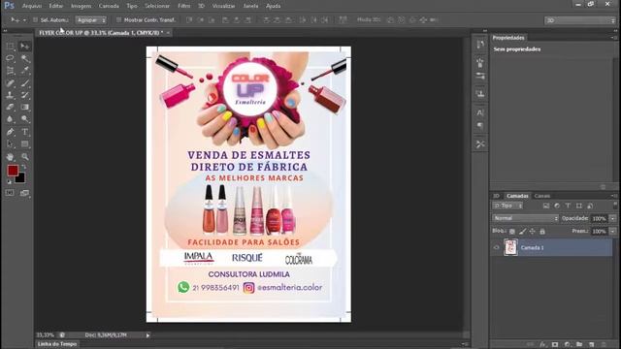Swap foreground and background colors
The height and width of the screenshot is (349, 621).
pos(23,167)
